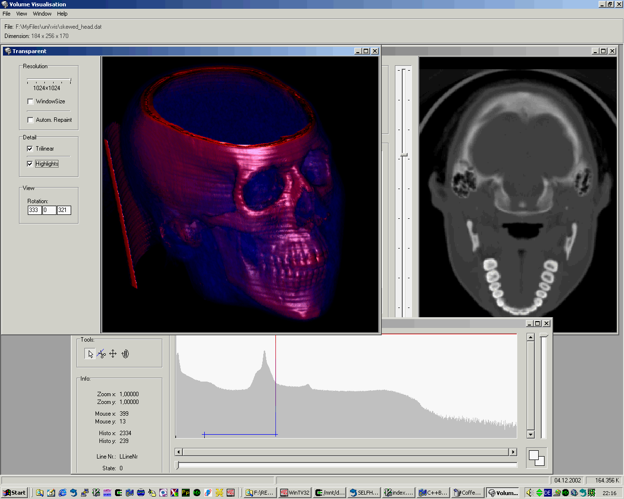Uncheck the Highlights detail option
This screenshot has height=499, width=624.
click(30, 164)
